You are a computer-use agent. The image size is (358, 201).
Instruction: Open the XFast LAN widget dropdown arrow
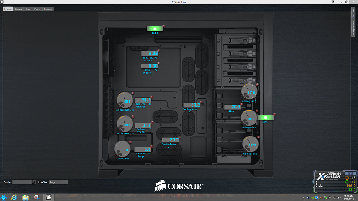[x=351, y=174]
